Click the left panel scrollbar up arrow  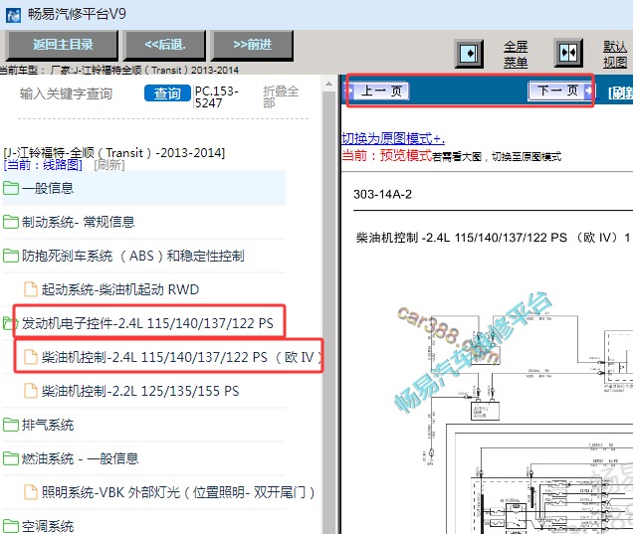coord(328,84)
